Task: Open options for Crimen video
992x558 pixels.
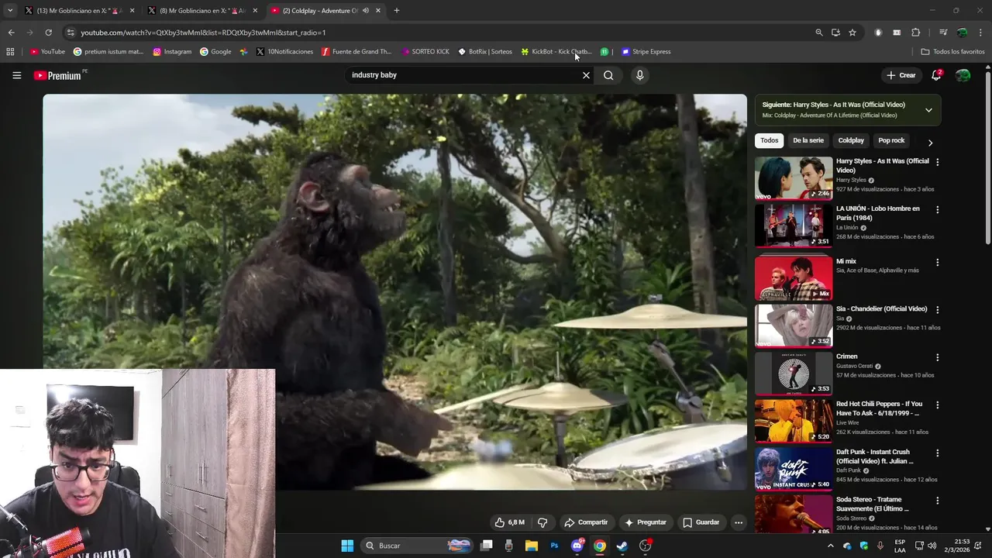Action: [x=937, y=358]
